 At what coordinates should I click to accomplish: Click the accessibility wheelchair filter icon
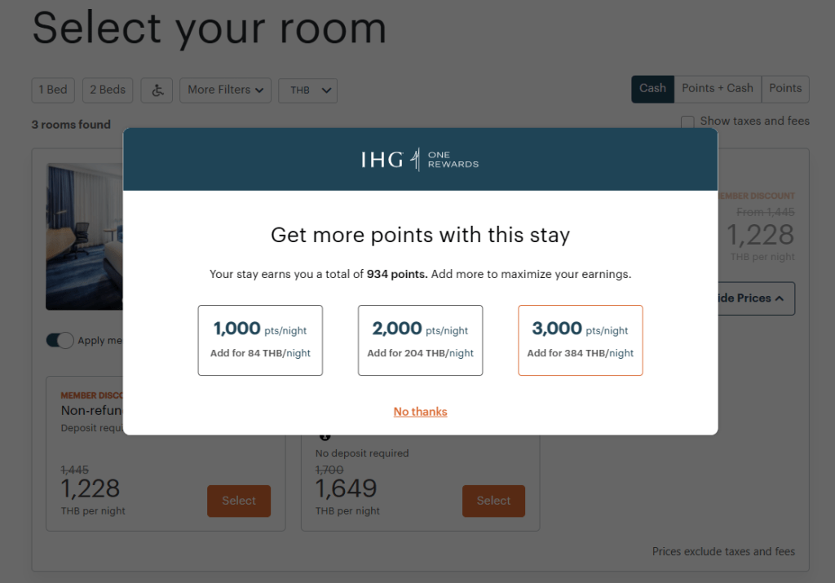coord(157,90)
